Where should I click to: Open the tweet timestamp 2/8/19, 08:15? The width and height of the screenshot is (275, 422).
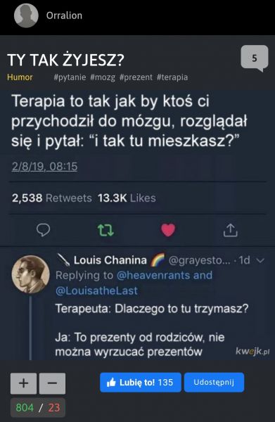tap(45, 167)
